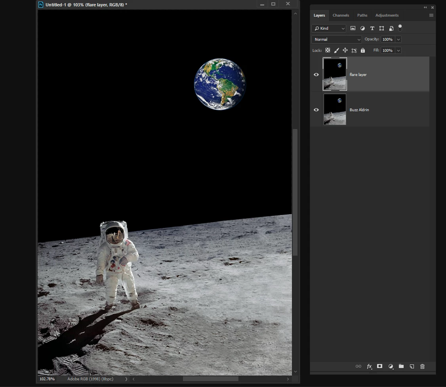Lock transparent pixels icon
The height and width of the screenshot is (387, 446).
[x=328, y=50]
